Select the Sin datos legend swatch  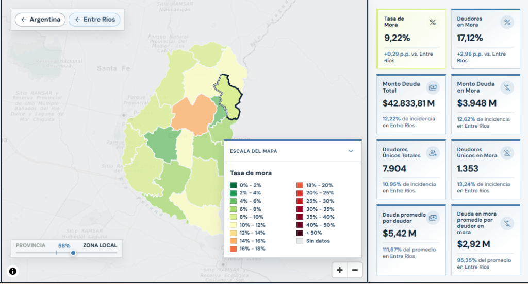(x=300, y=241)
